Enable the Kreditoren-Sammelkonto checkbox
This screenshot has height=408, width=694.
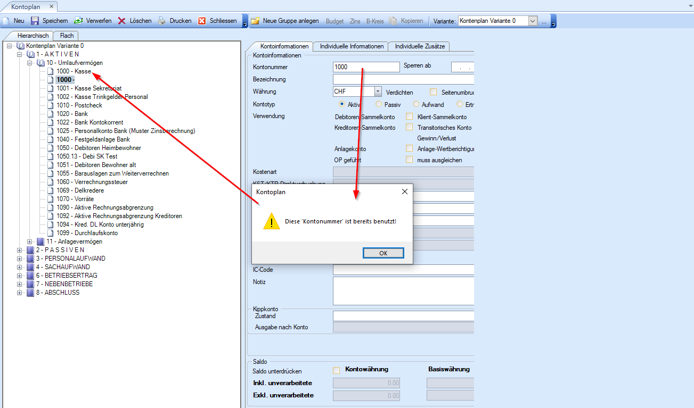pyautogui.click(x=410, y=127)
